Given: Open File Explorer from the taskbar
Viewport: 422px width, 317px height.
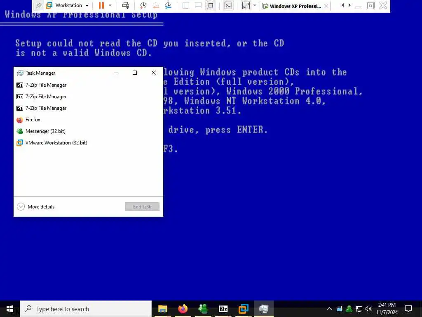Looking at the screenshot, I should tap(162, 309).
